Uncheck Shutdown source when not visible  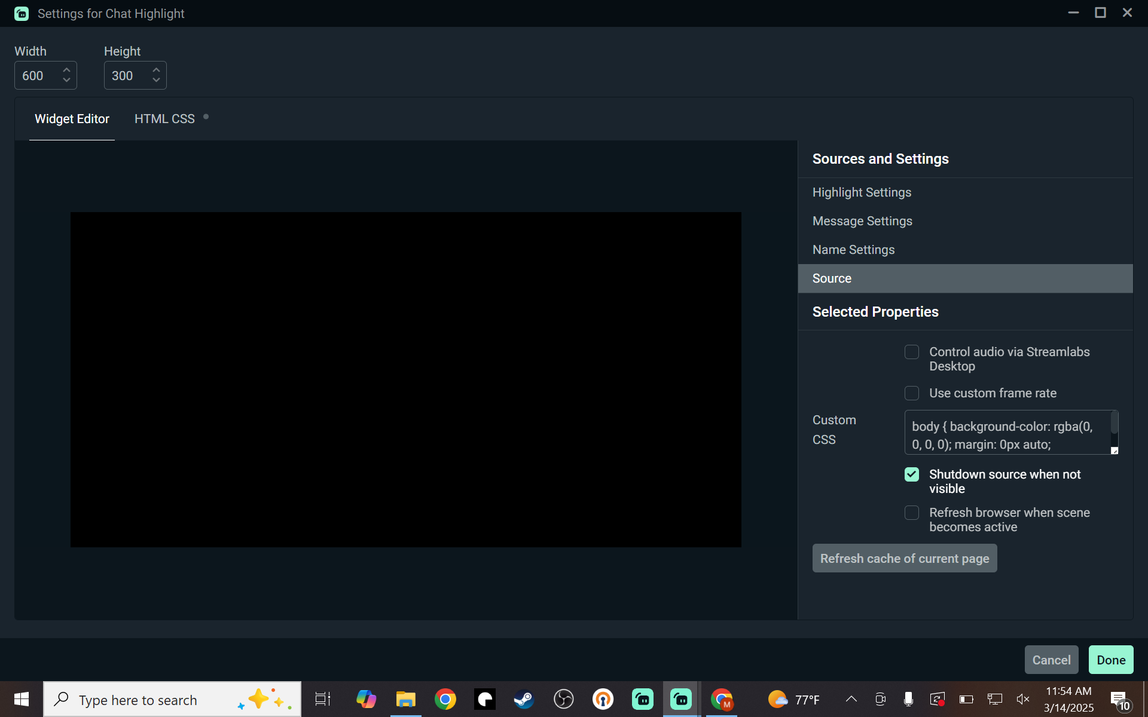[911, 474]
